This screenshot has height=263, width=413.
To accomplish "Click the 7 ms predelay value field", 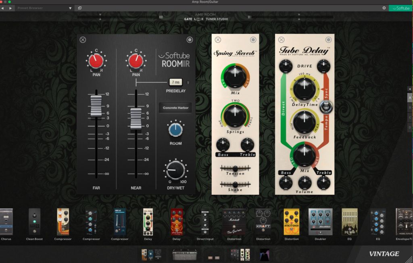I will coord(175,82).
